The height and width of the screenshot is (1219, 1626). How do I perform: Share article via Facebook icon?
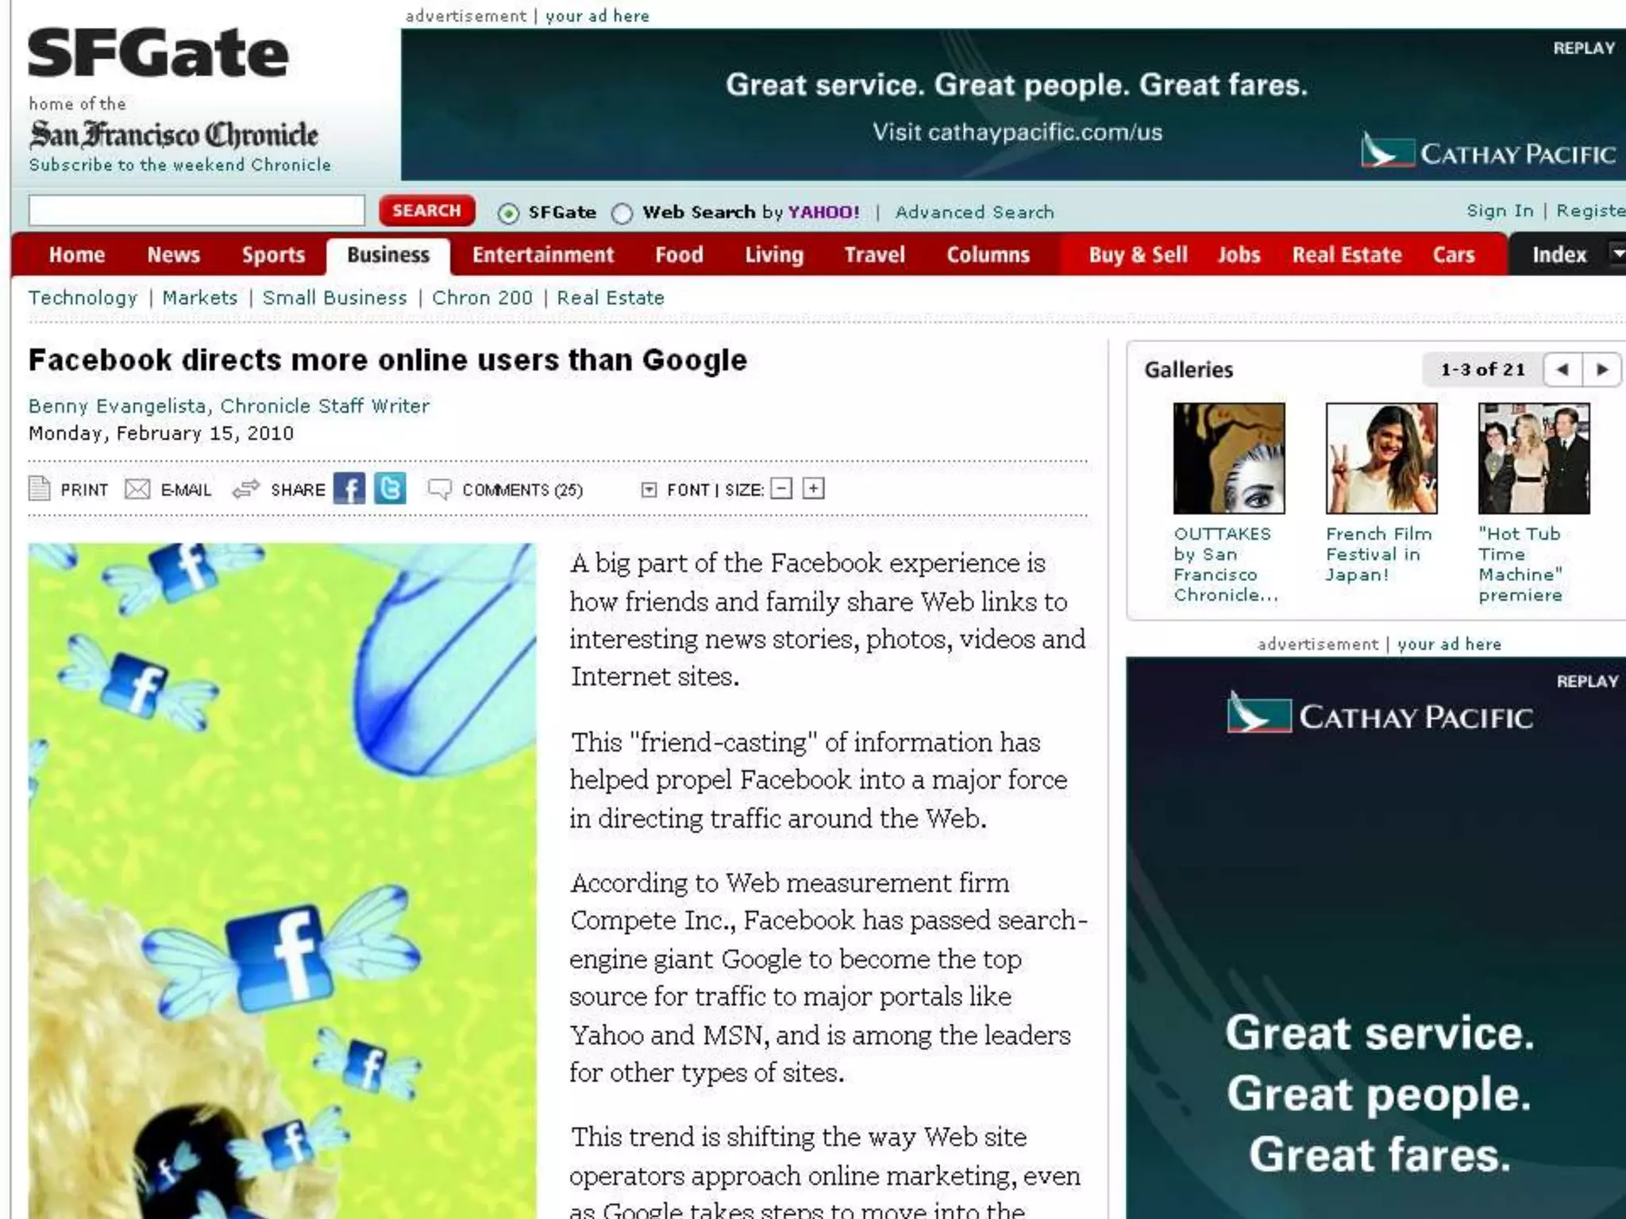pyautogui.click(x=349, y=489)
